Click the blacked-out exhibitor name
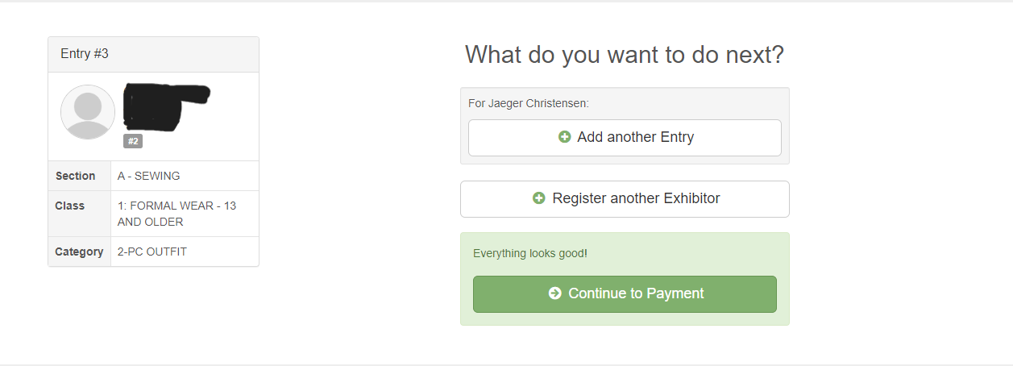 click(165, 106)
